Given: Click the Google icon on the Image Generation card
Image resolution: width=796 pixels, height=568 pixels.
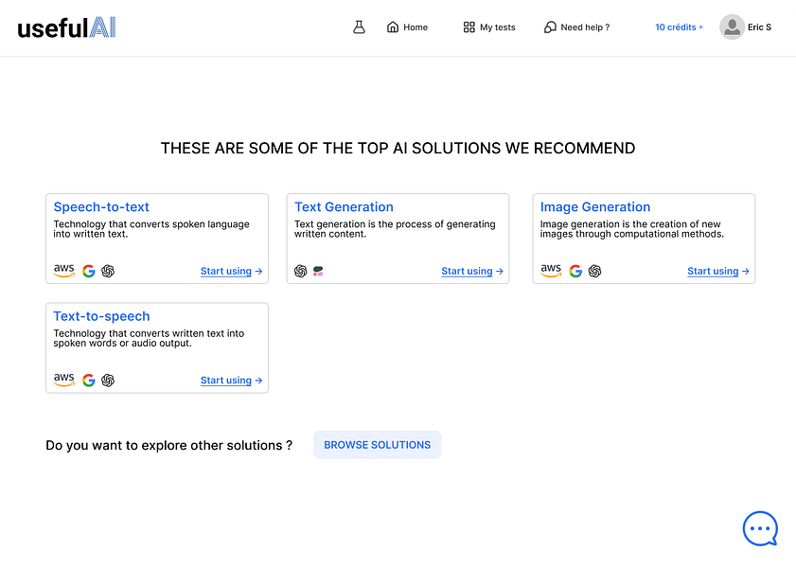Looking at the screenshot, I should pos(575,271).
